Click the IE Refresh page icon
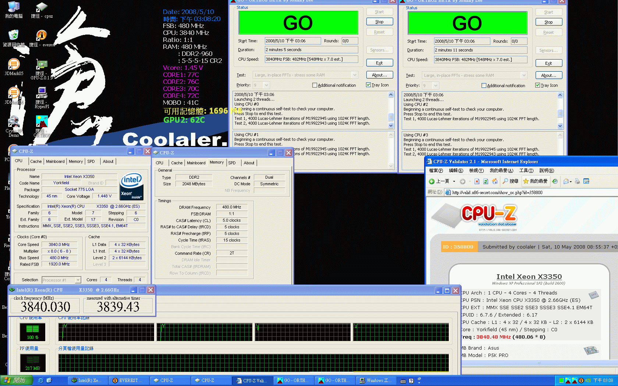The height and width of the screenshot is (386, 618). 486,181
